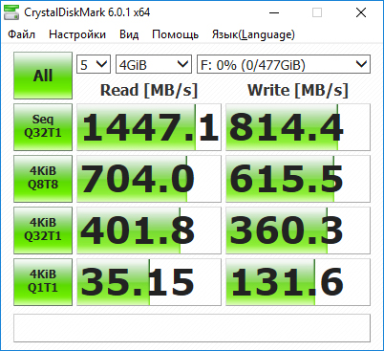Click the Seq read result 1447.1
This screenshot has width=384, height=351.
coord(149,127)
